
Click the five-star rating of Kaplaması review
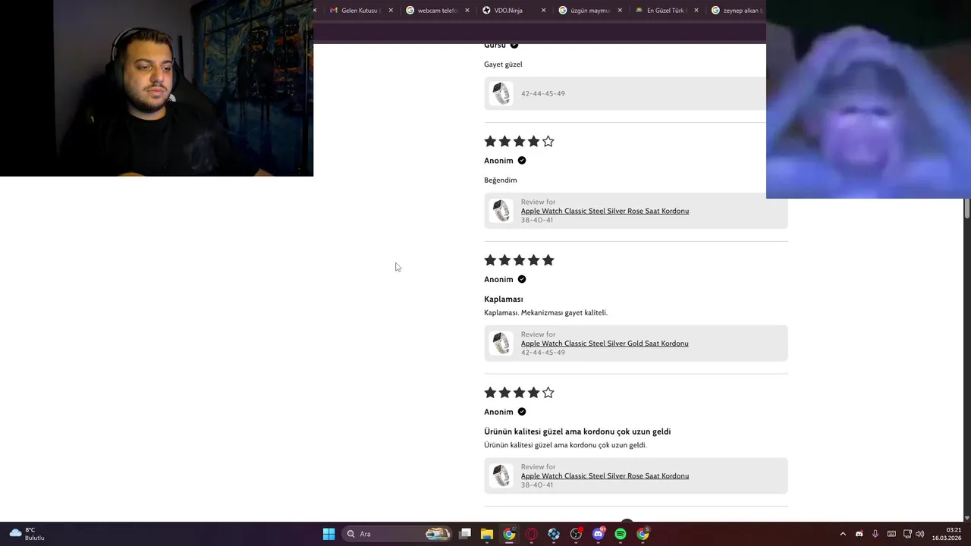(x=519, y=260)
